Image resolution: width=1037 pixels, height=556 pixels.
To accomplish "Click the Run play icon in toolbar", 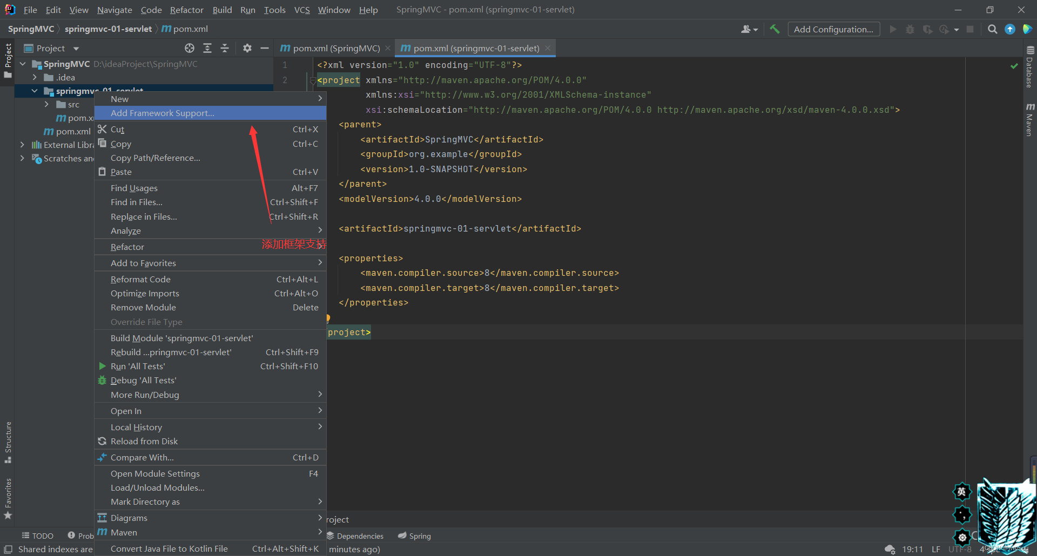I will coord(893,29).
